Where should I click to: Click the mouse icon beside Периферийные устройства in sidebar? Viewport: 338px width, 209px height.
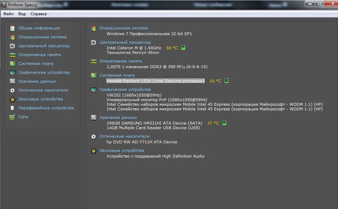[12, 108]
